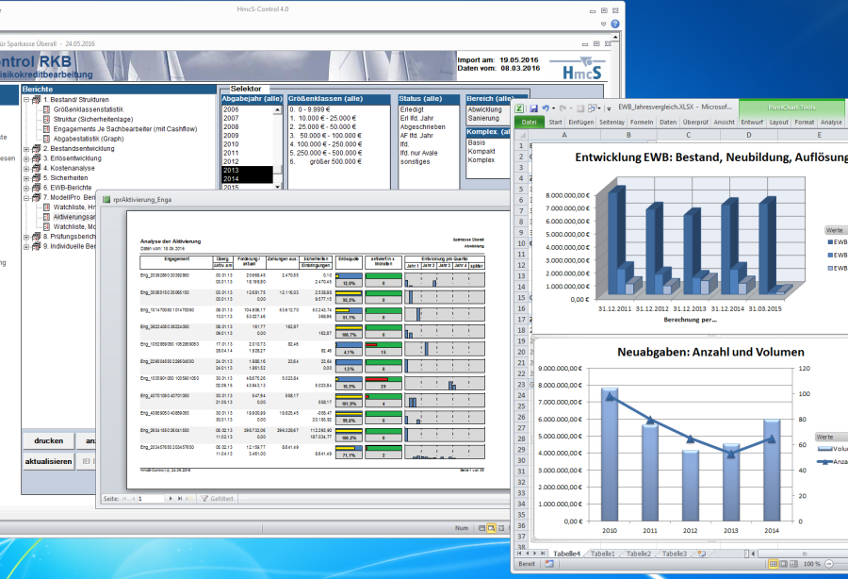Open the Größenklassenstatistik report icon
The height and width of the screenshot is (579, 848).
click(46, 110)
